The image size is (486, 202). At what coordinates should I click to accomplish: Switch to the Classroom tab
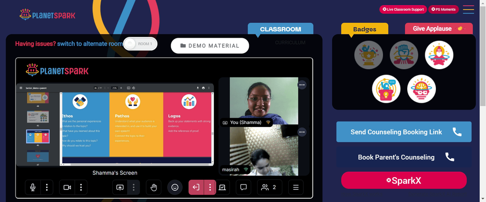[x=280, y=29]
